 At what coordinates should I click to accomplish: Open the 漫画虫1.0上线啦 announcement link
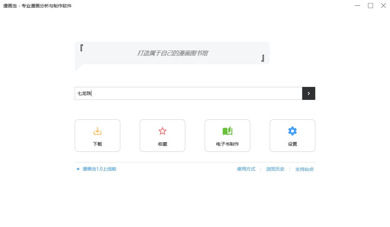(99, 169)
